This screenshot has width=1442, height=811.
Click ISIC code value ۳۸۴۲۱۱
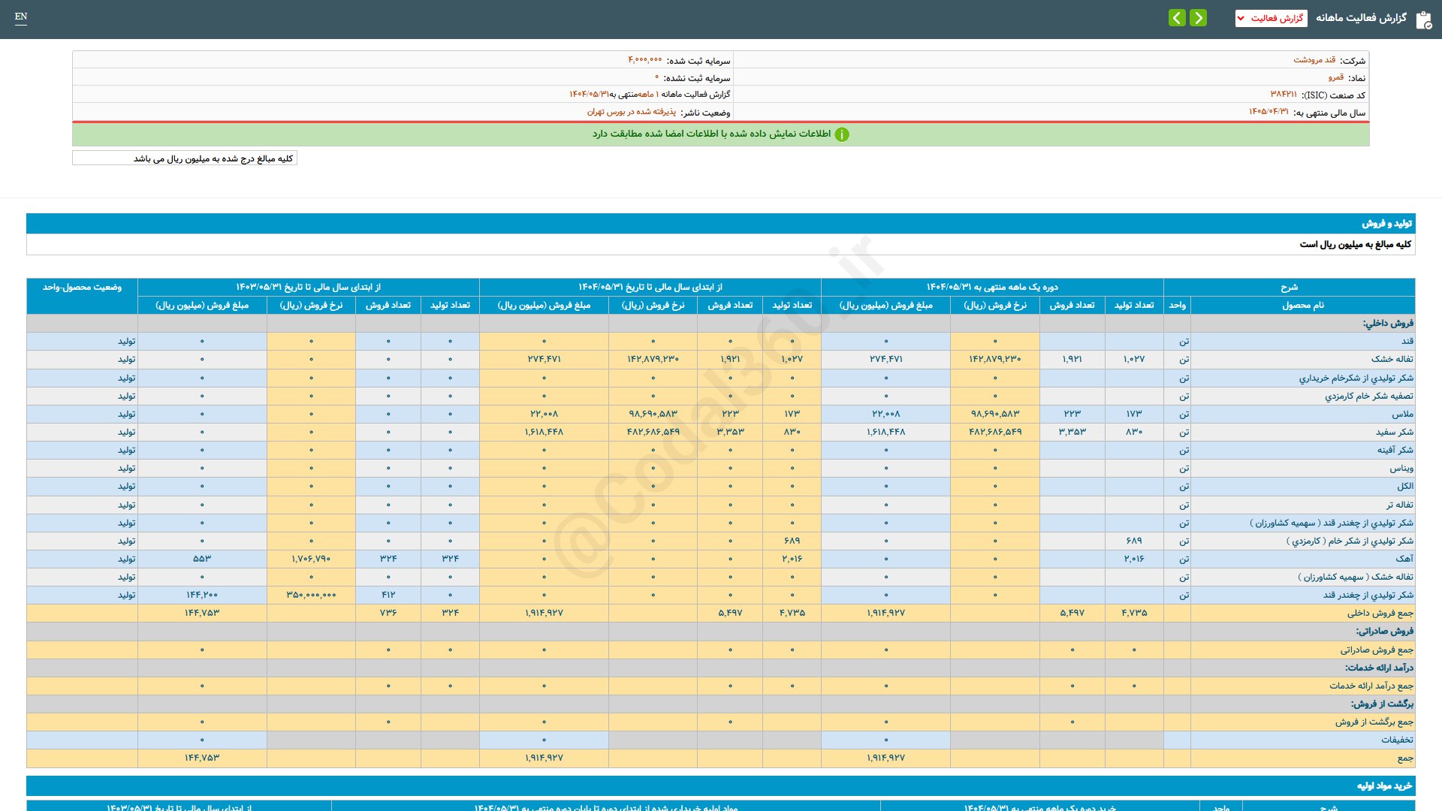[1284, 95]
